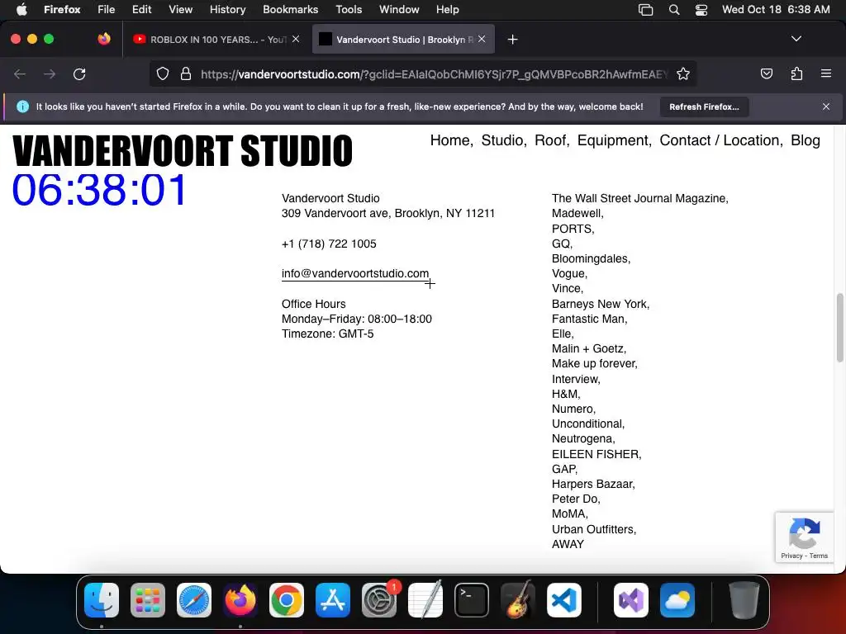Open the File menu
This screenshot has height=634, width=846.
coord(107,9)
